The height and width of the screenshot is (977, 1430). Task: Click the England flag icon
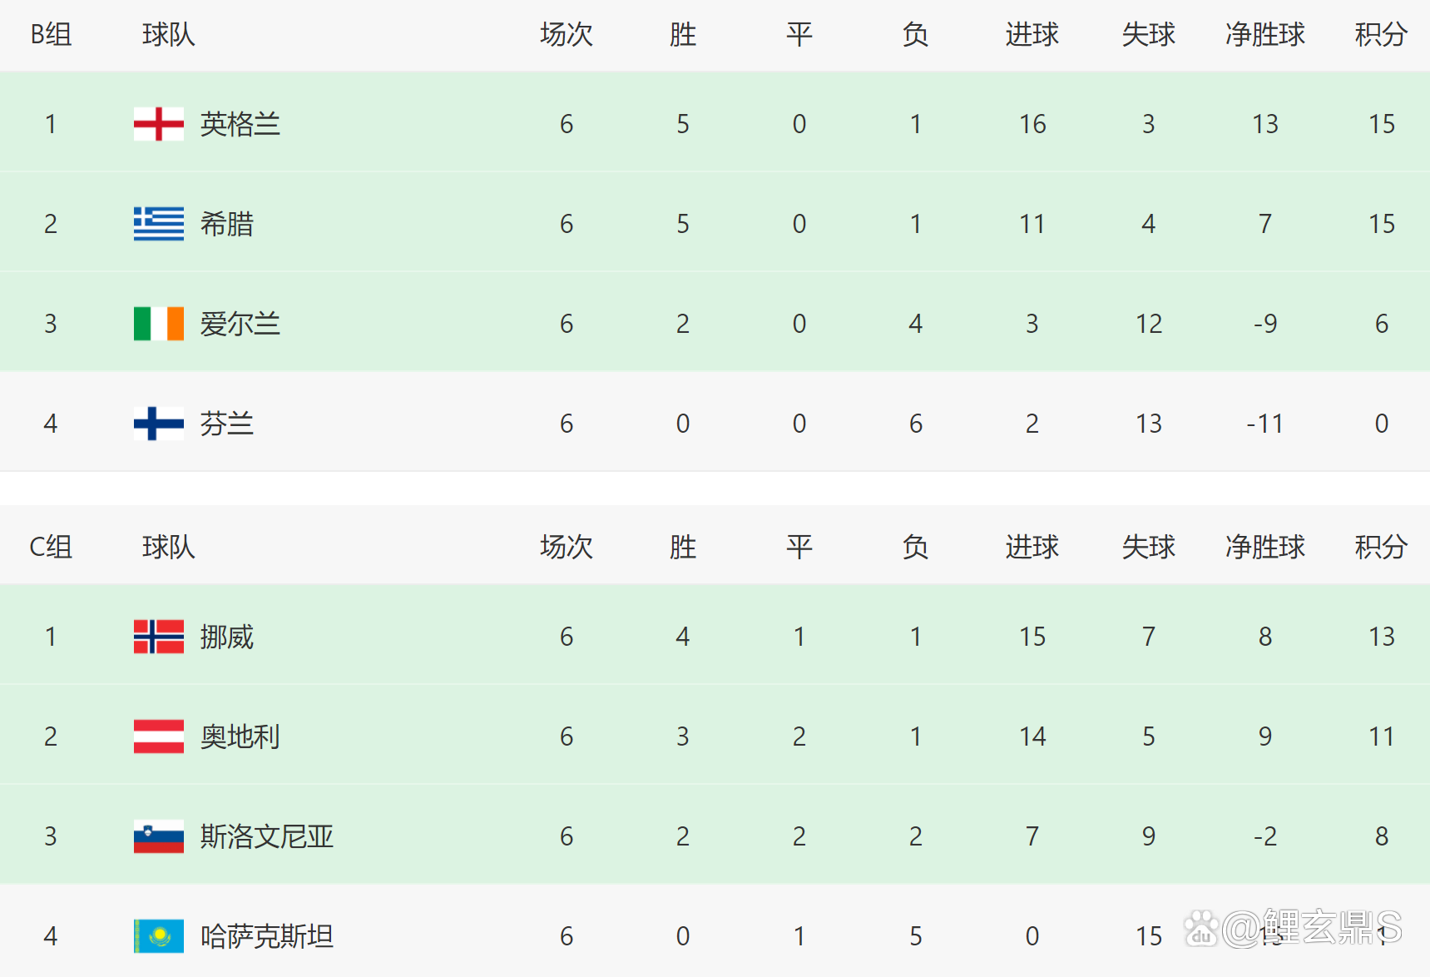coord(158,124)
